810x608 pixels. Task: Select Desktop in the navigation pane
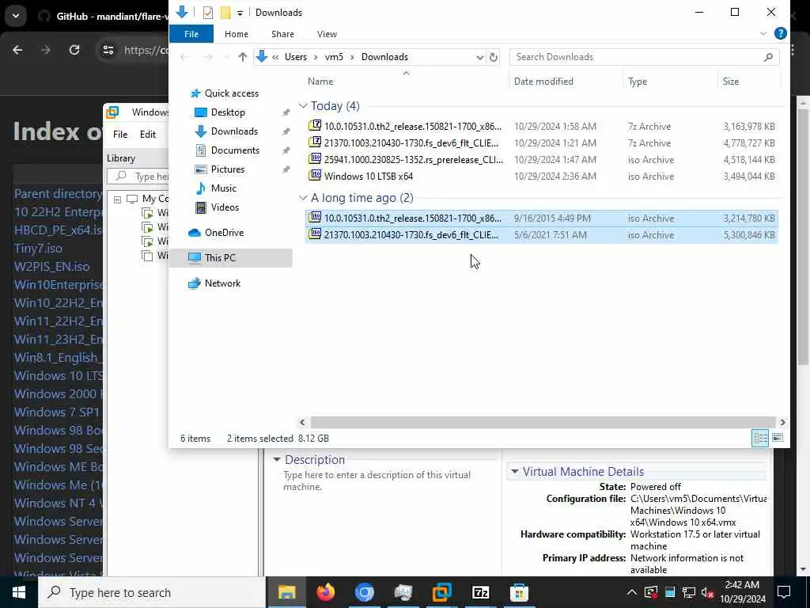[228, 112]
